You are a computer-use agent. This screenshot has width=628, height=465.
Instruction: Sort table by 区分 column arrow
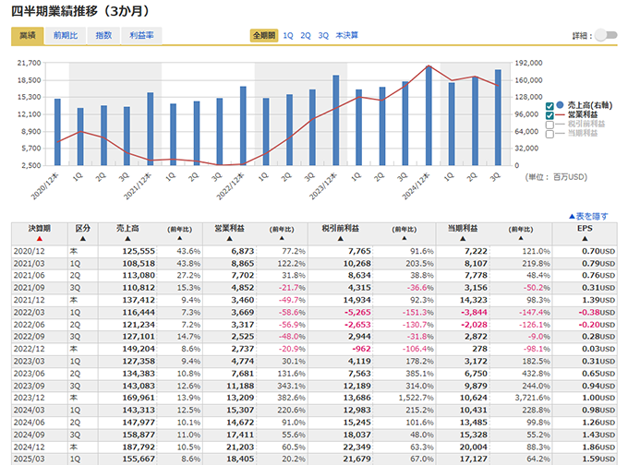click(82, 238)
